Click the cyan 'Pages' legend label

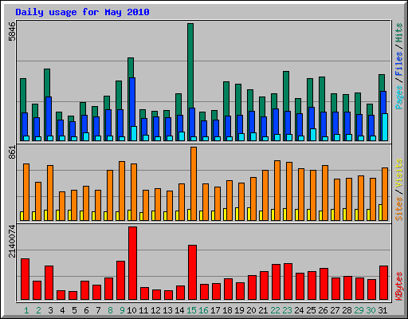tap(398, 97)
